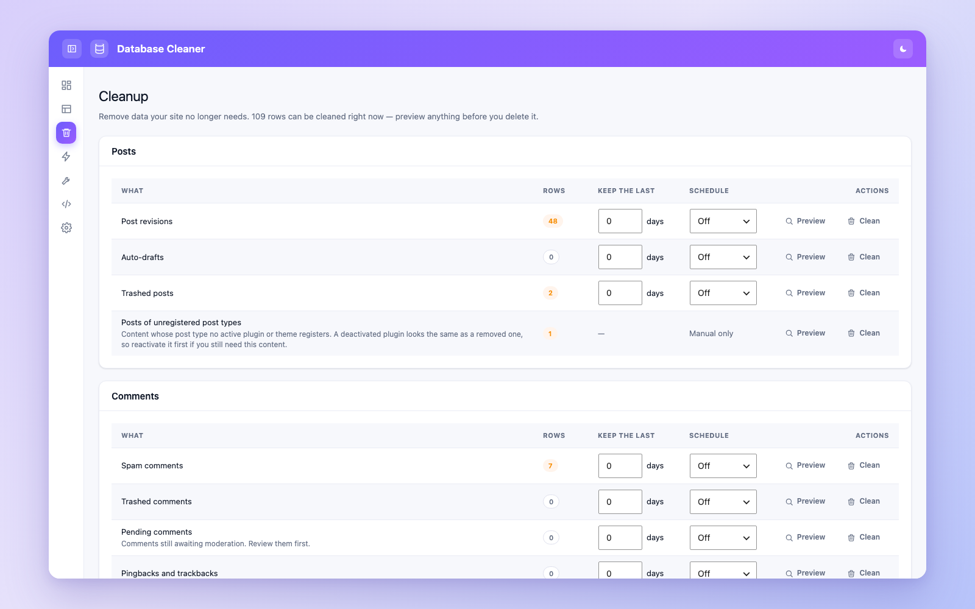
Task: Preview Auto-drafts rows
Action: click(x=805, y=257)
